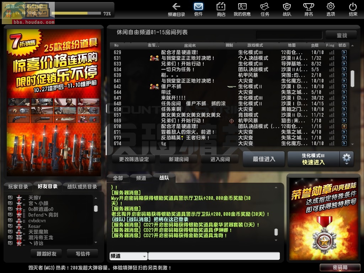Click join arrow icon for room 674
The width and height of the screenshot is (364, 273).
click(344, 143)
